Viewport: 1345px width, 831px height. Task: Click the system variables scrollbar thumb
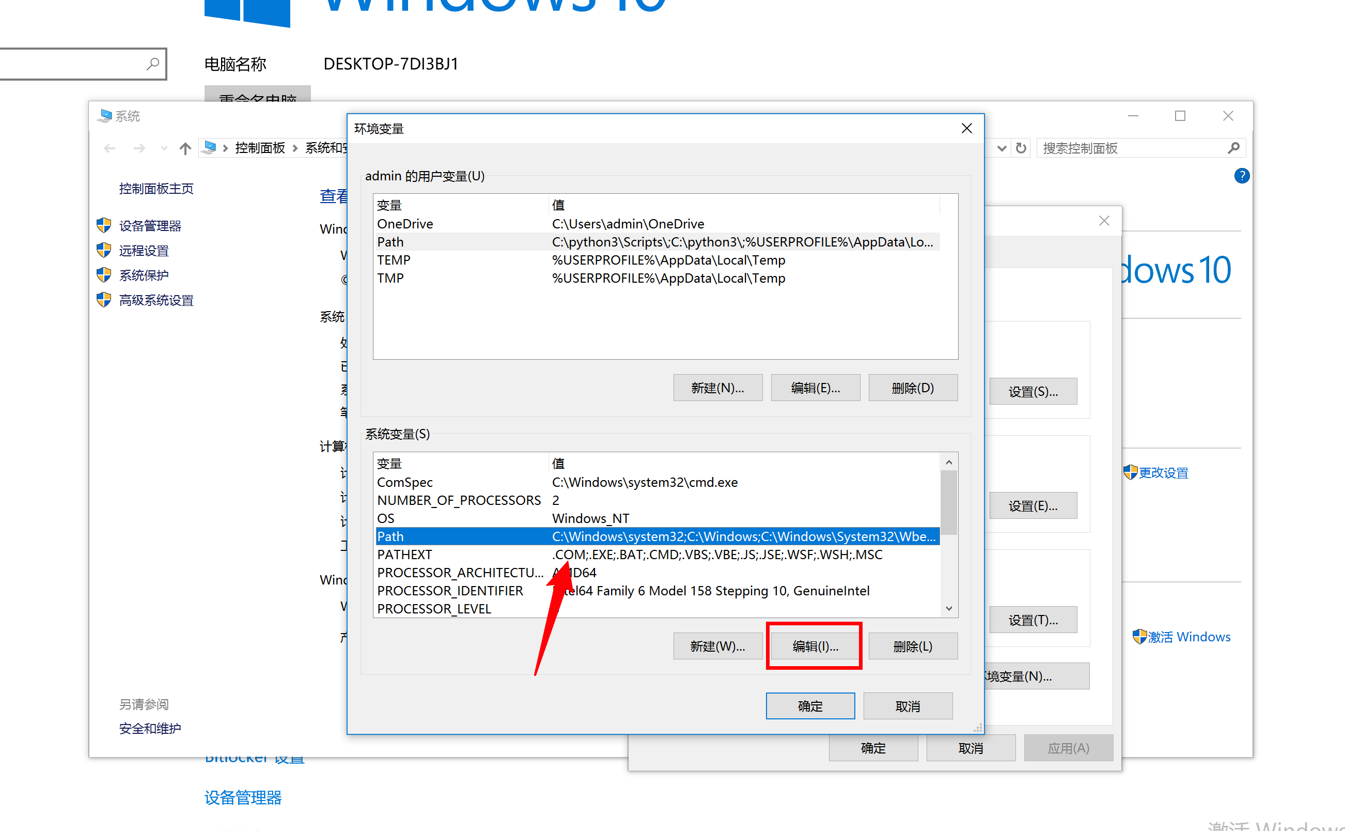tap(948, 502)
